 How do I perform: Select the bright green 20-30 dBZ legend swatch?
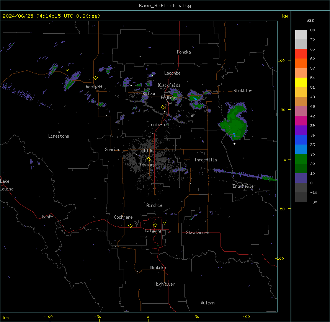coord(301,159)
